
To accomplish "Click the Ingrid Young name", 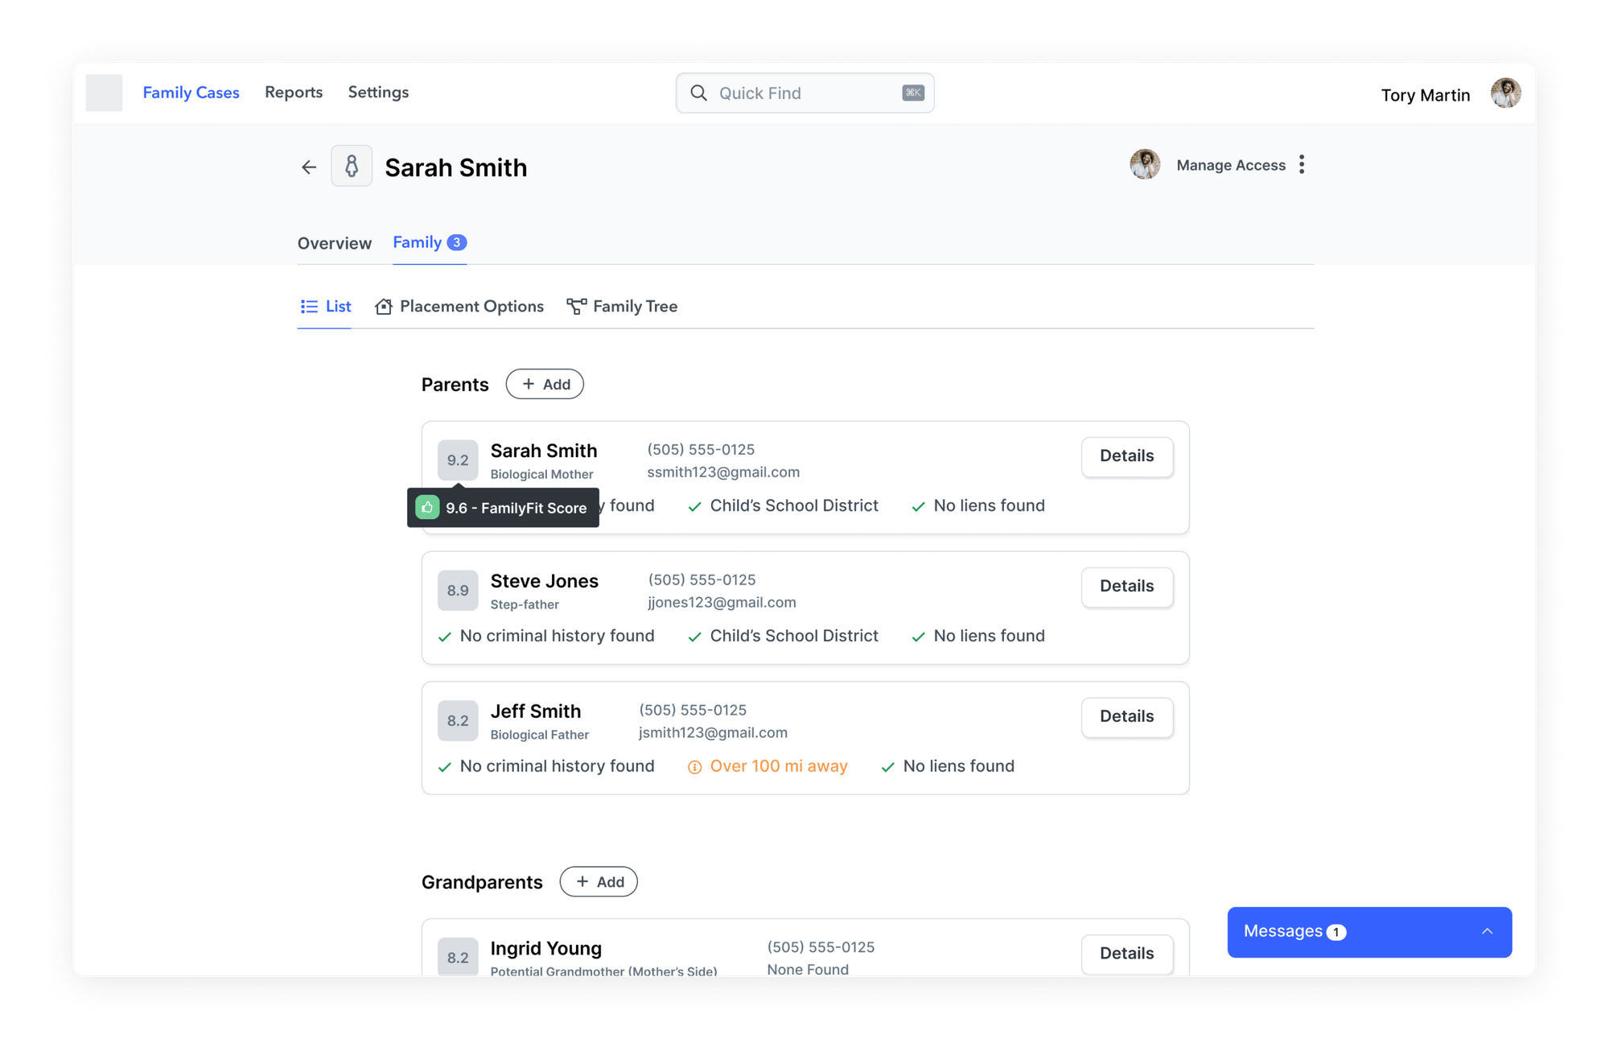I will tap(546, 948).
